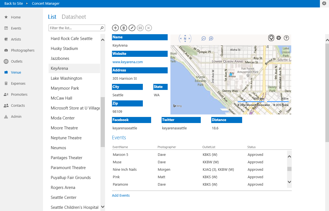The height and width of the screenshot is (211, 329).
Task: Select Hard Rock Cafe Seattle venue
Action: point(74,39)
